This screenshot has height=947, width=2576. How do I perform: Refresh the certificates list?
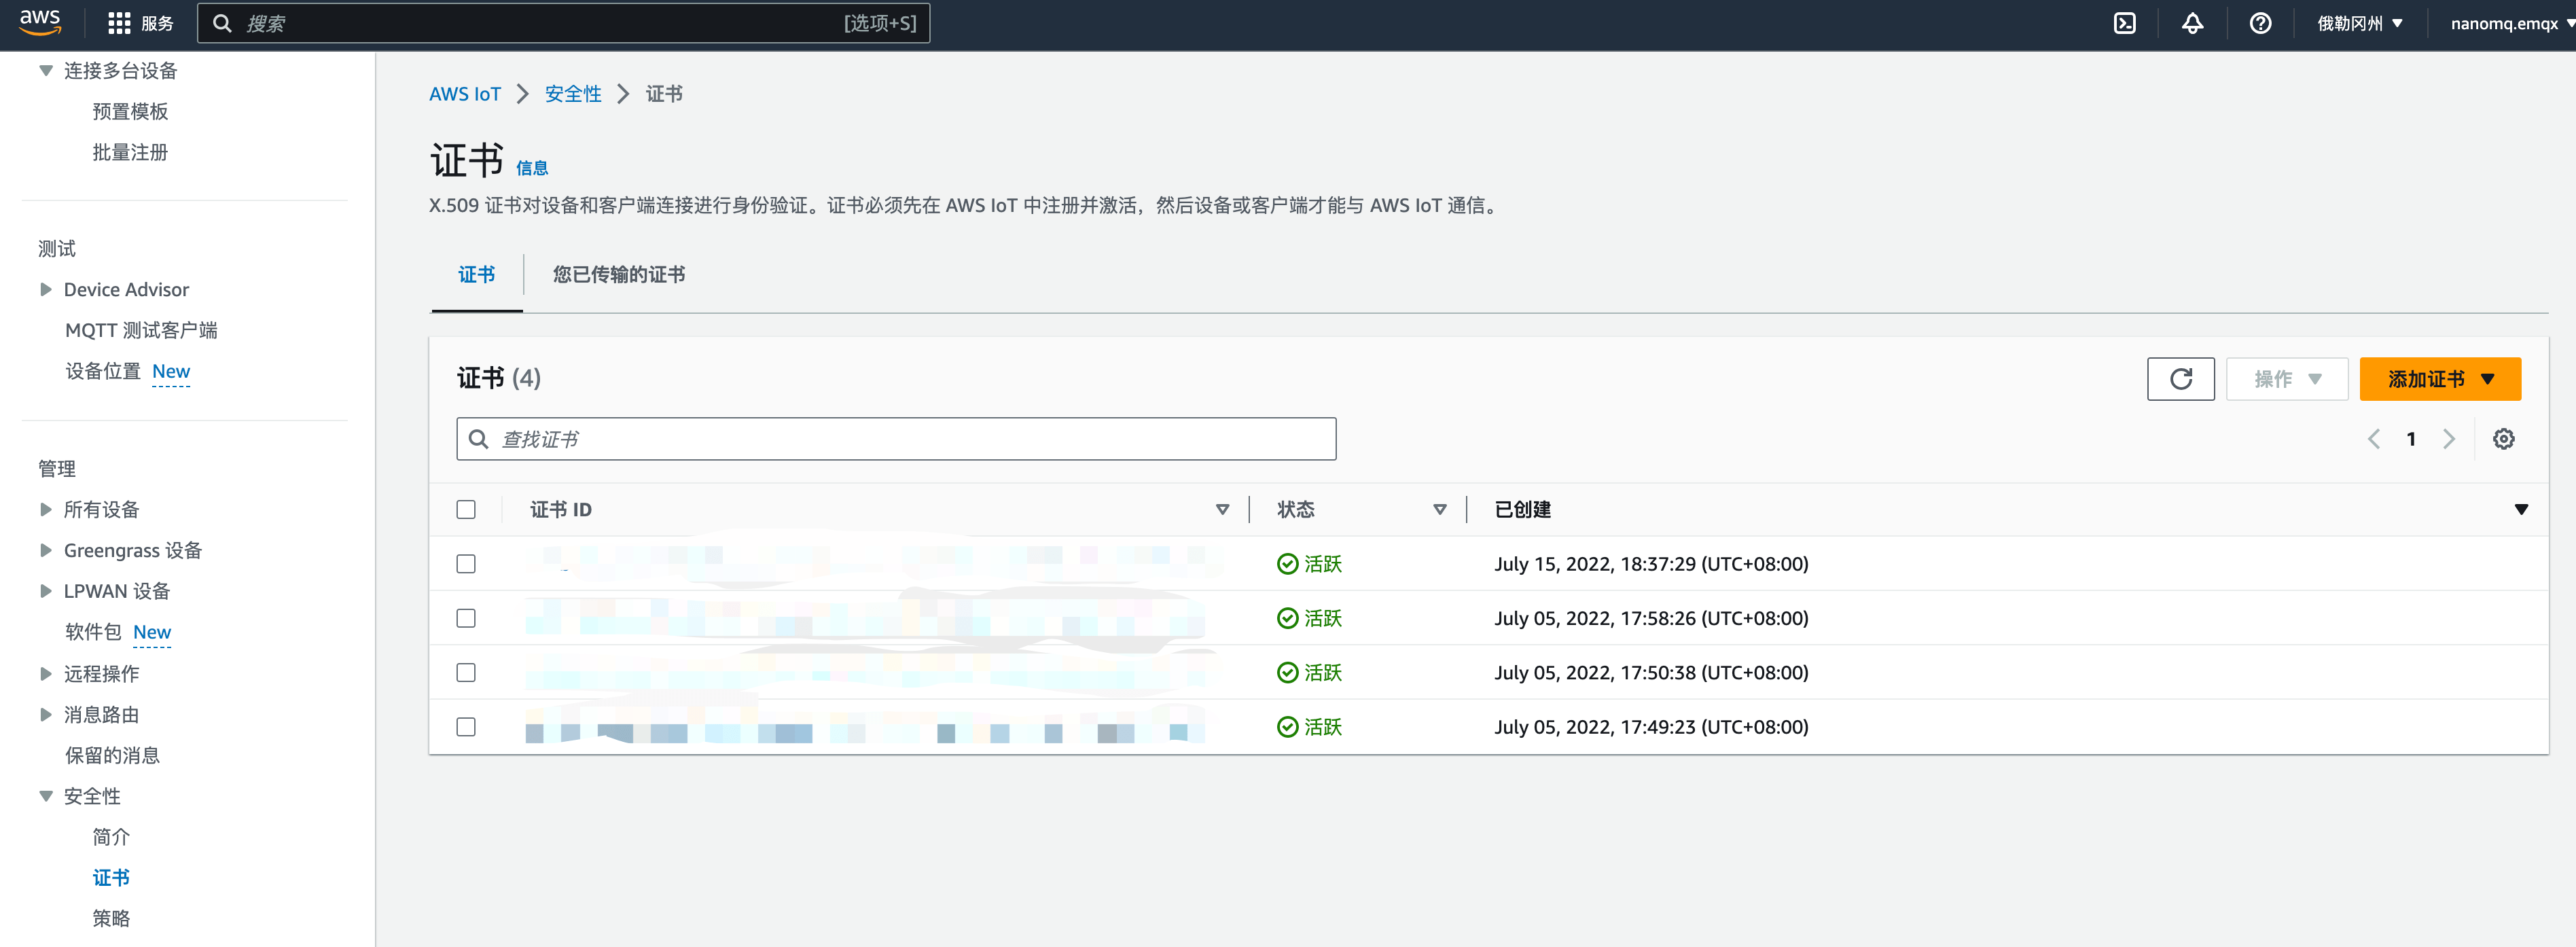(2180, 379)
